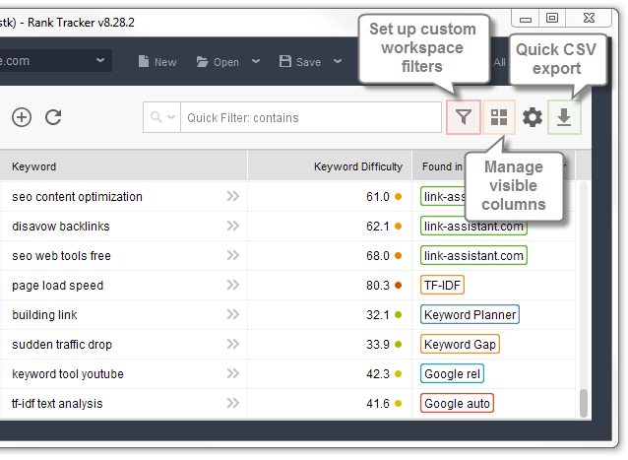The image size is (628, 460).
Task: Click into the Quick Filter input field
Action: [x=311, y=117]
